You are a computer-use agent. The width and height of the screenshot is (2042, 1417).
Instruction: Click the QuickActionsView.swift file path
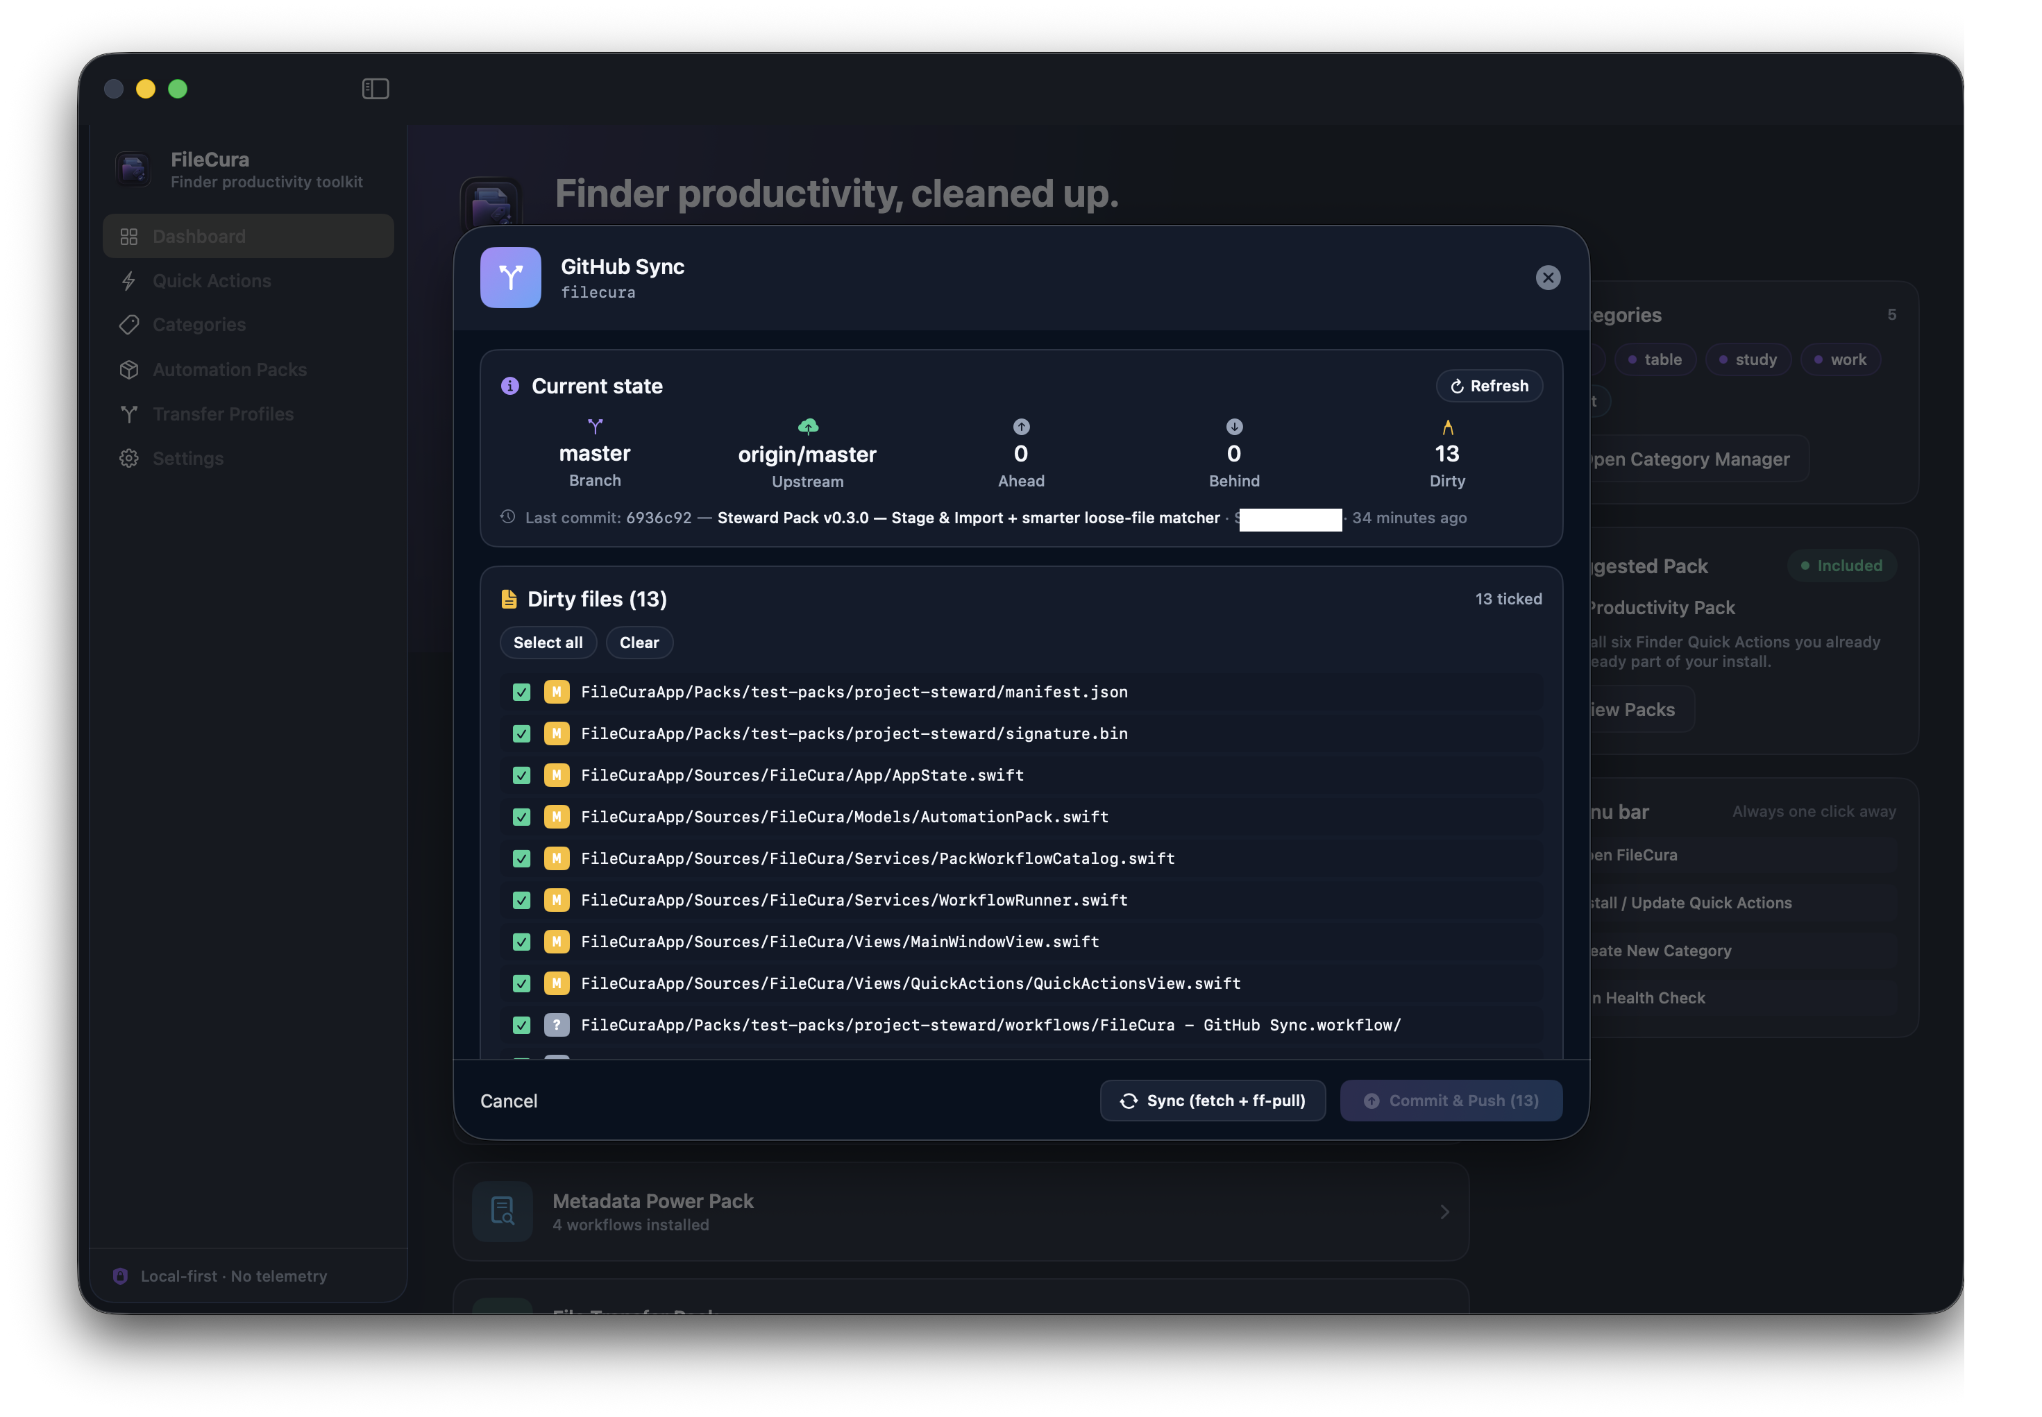[x=910, y=983]
